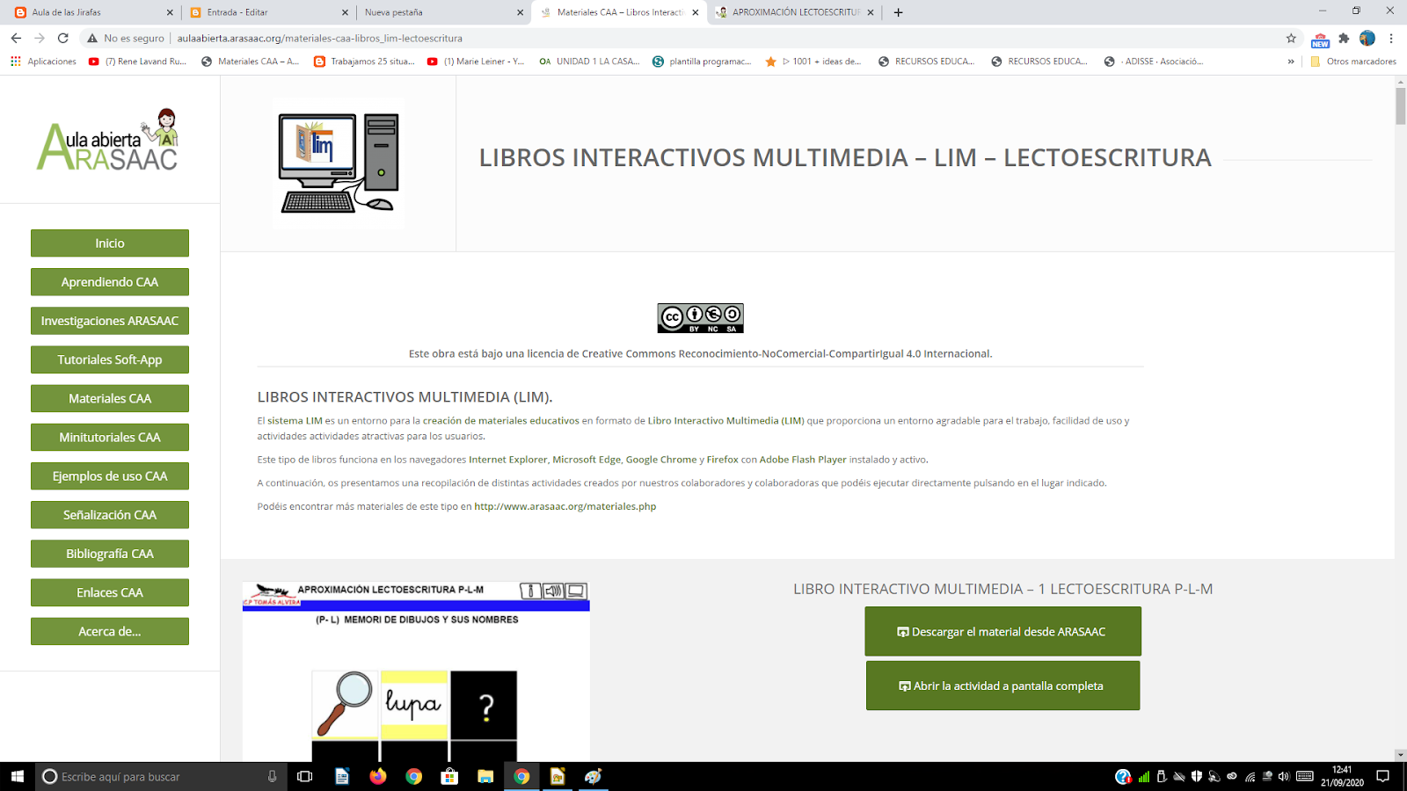Screen dimensions: 1407x791
Task: Follow the arasaac.org/materiales.php link
Action: (565, 506)
